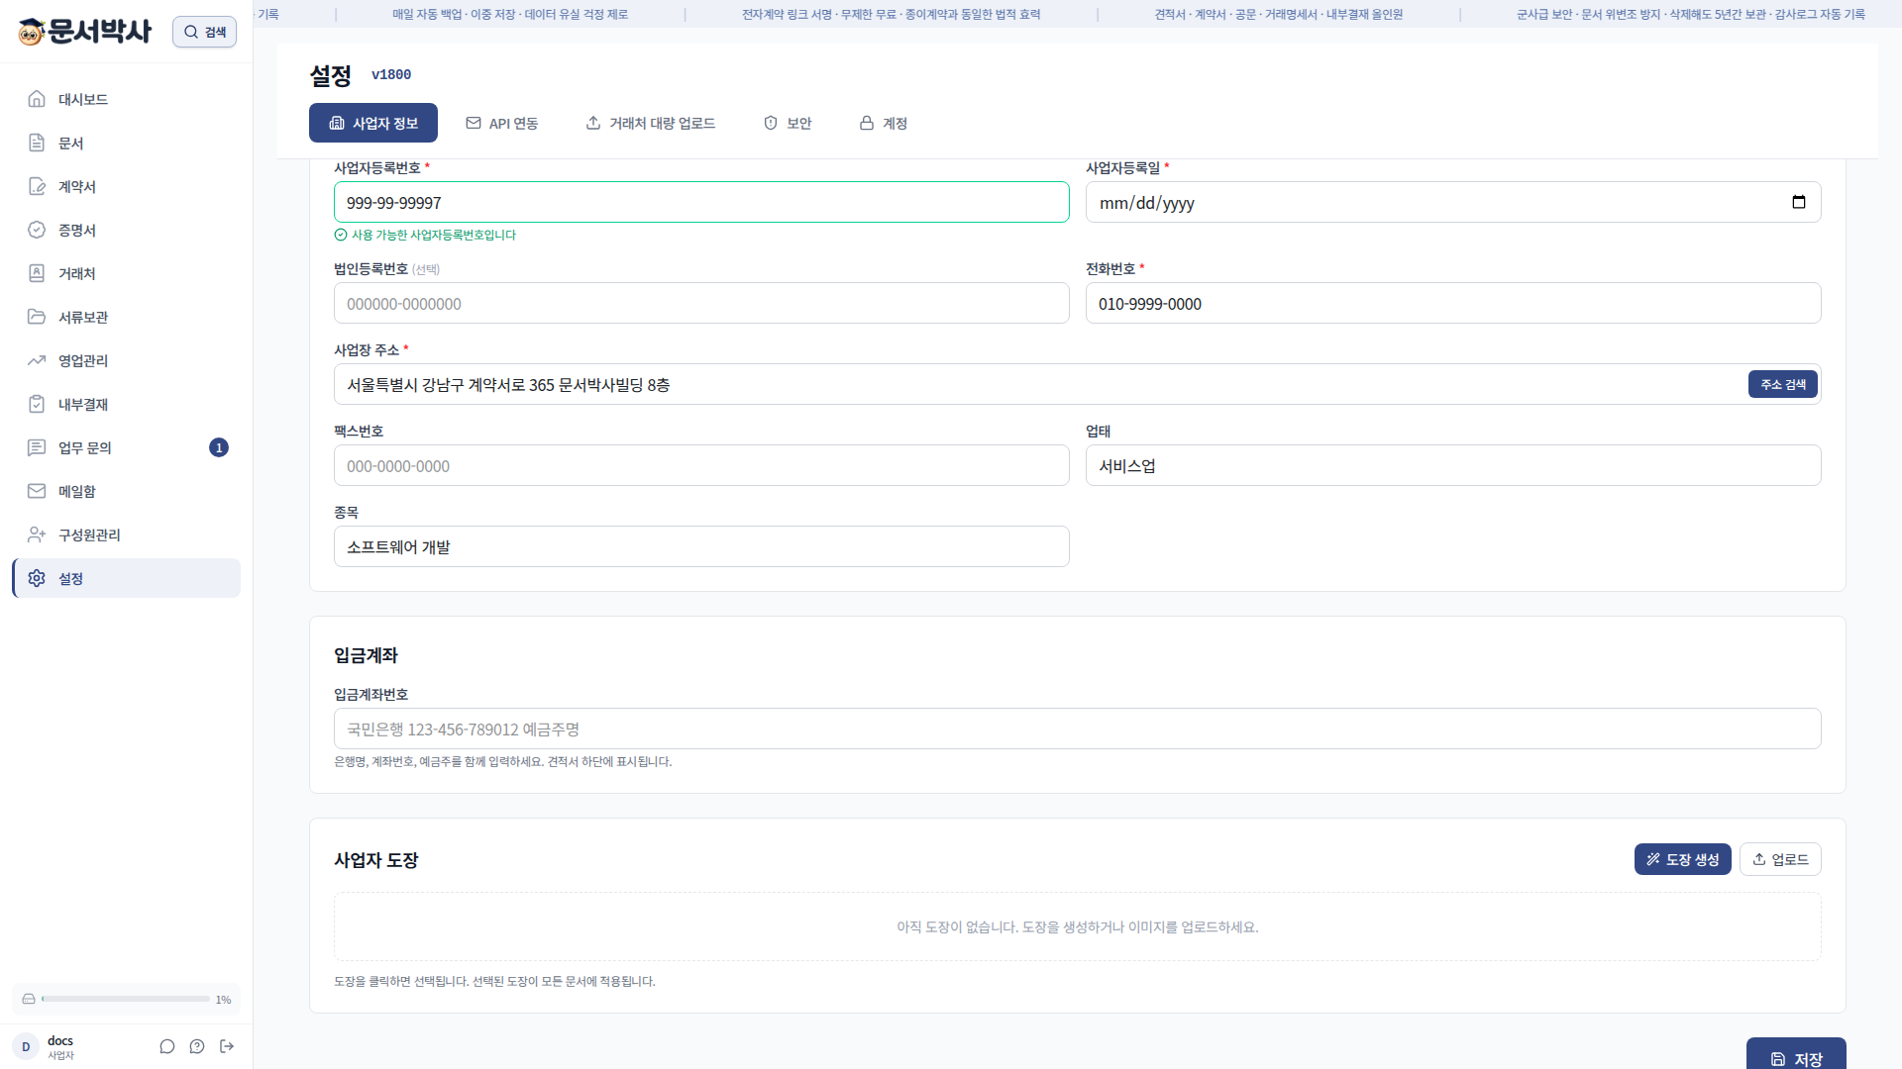1902x1069 pixels.
Task: Open the 메일함 mailbox
Action: pyautogui.click(x=126, y=491)
